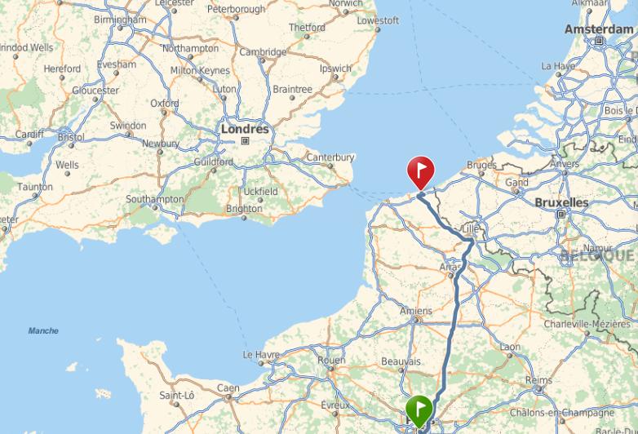
Task: Select the Bruxelles capital square icon
Action: click(561, 215)
